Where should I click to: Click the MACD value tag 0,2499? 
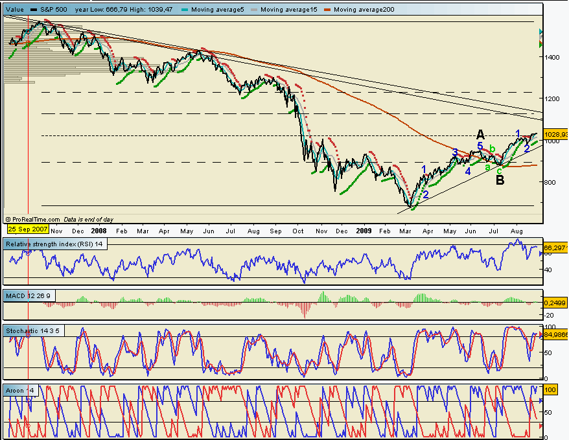click(x=556, y=303)
